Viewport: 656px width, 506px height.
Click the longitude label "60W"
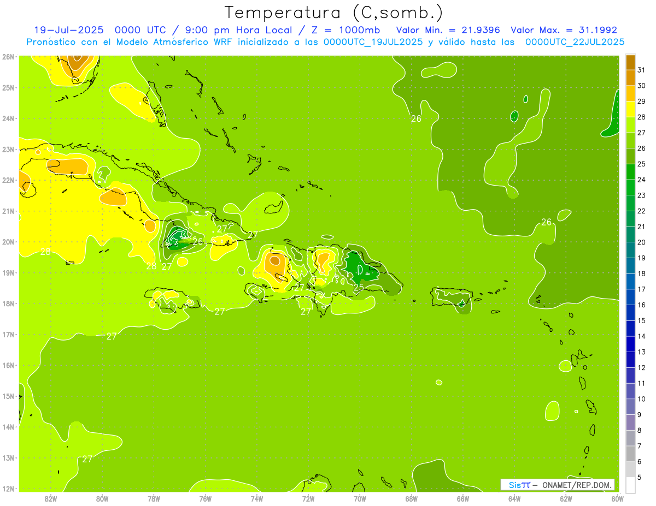[618, 498]
